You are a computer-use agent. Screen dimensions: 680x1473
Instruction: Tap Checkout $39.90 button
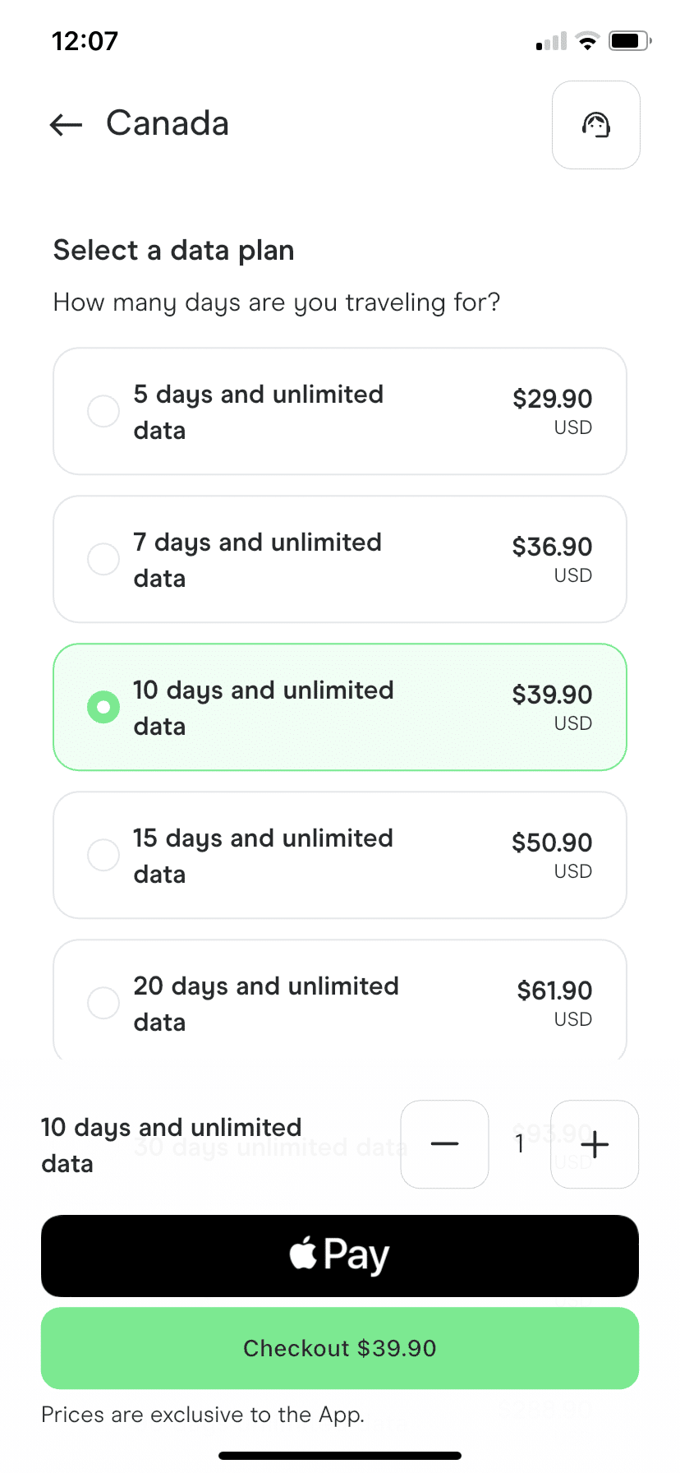[340, 1348]
